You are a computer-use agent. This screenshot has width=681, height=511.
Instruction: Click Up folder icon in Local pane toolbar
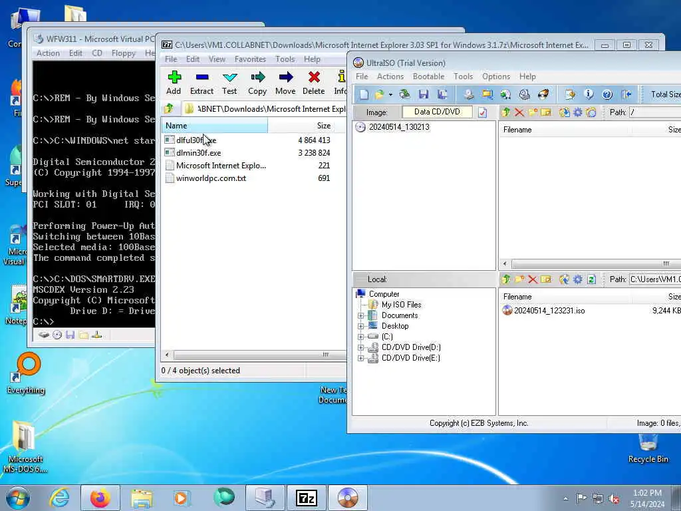(505, 279)
